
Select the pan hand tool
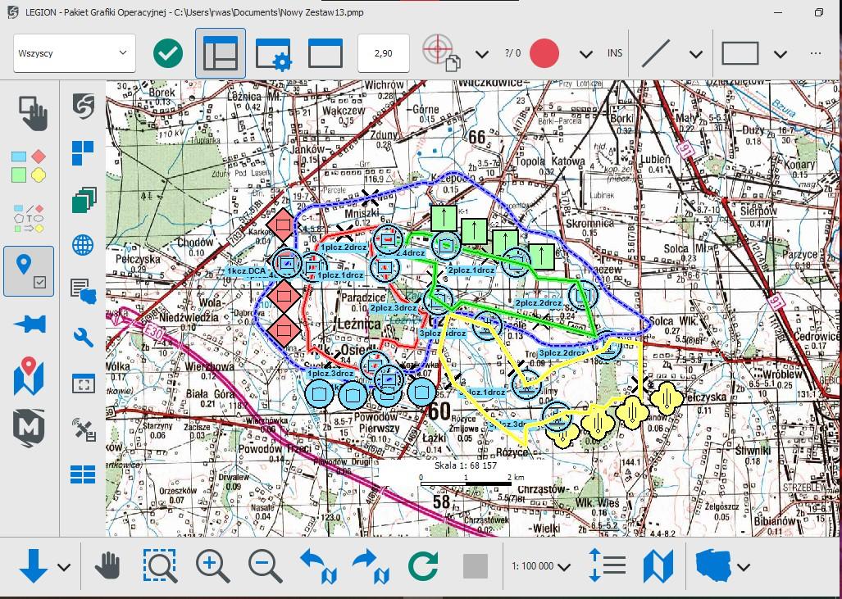pyautogui.click(x=107, y=565)
